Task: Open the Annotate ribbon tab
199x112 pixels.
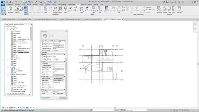Action: tap(47, 5)
